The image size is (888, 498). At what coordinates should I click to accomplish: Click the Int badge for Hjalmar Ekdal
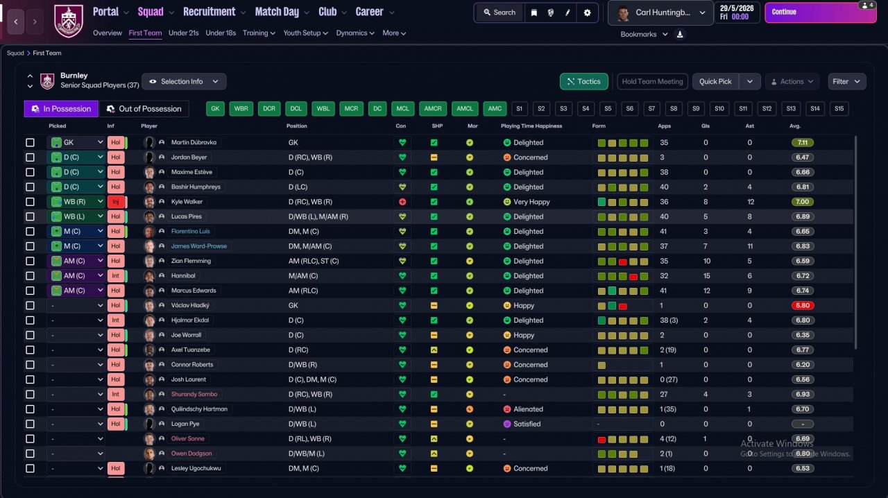(x=115, y=320)
